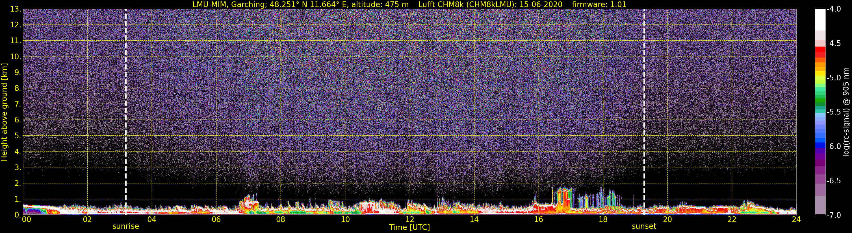Click the 'Lufft CHM8k (CHM8kLMU): 15-06-2020' title text
The image size is (852, 233).
click(x=491, y=4)
